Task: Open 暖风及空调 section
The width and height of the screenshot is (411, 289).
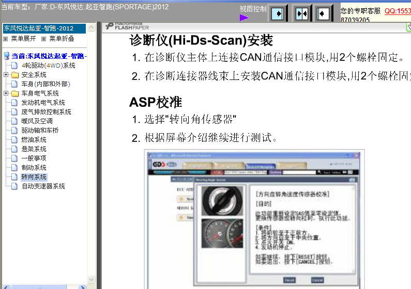Action: (x=37, y=121)
